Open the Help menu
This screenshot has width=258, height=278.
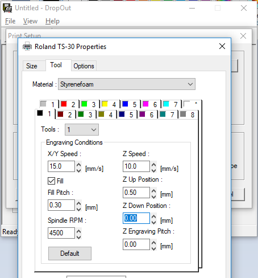(x=52, y=21)
